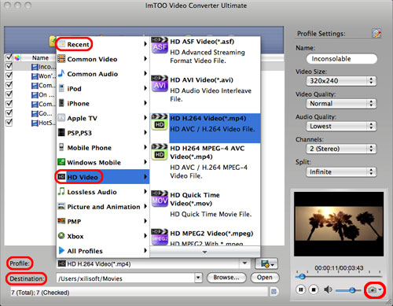The height and width of the screenshot is (306, 393).
Task: Click the Browse... button
Action: coord(226,278)
